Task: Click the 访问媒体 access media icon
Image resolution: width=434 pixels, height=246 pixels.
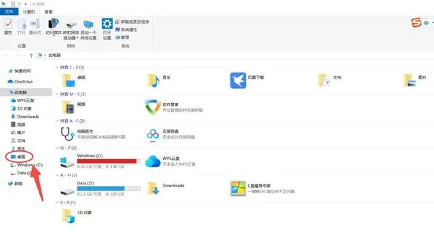Action: 54,24
